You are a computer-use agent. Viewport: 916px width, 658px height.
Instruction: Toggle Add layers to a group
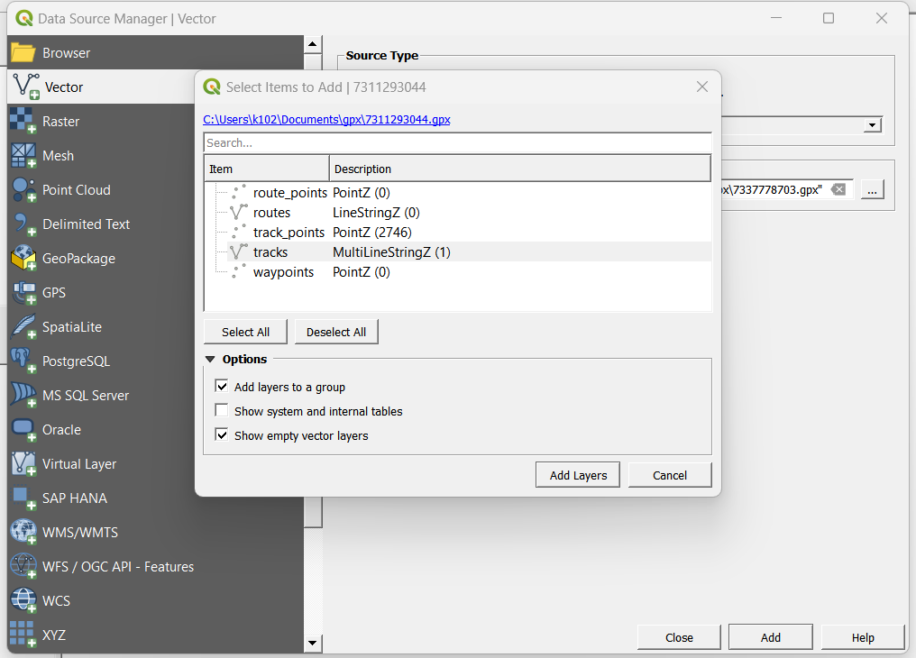pyautogui.click(x=222, y=387)
